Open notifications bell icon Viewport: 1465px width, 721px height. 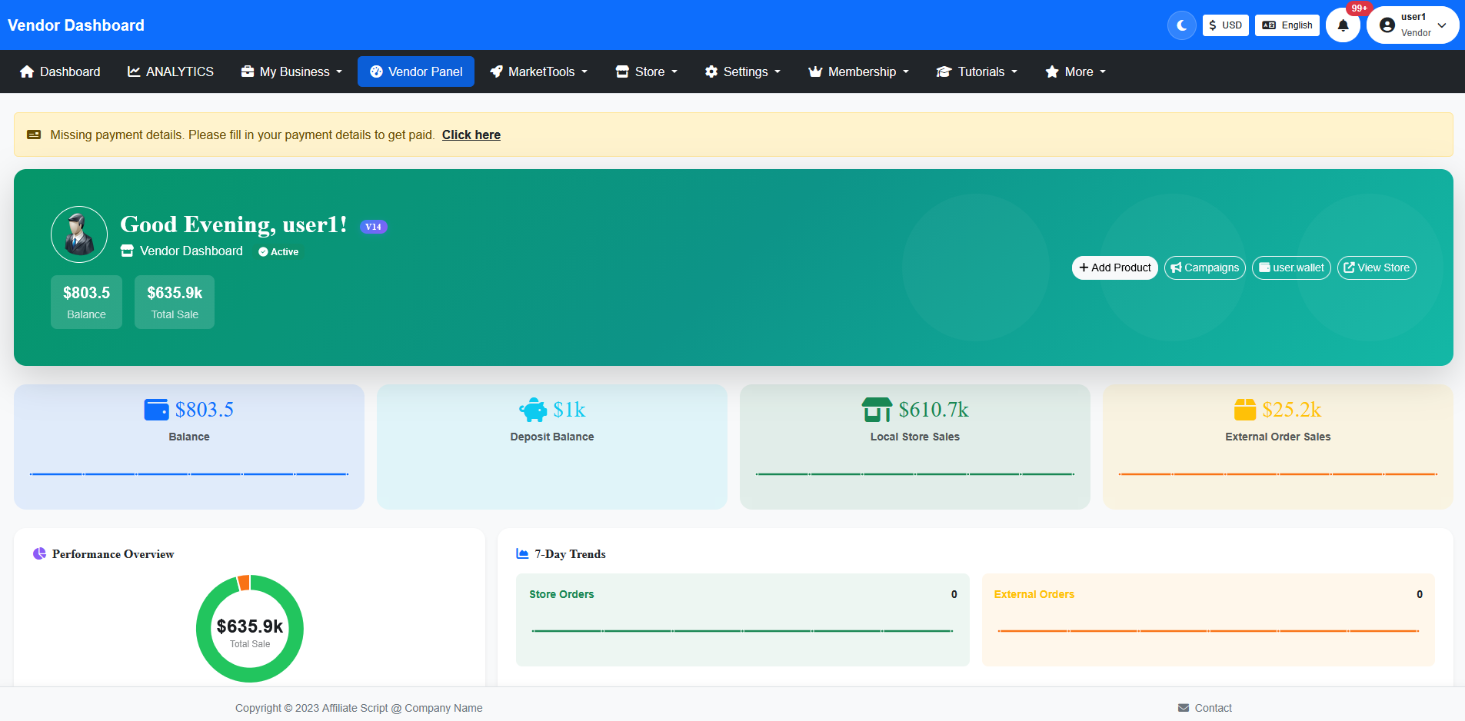[x=1343, y=25]
